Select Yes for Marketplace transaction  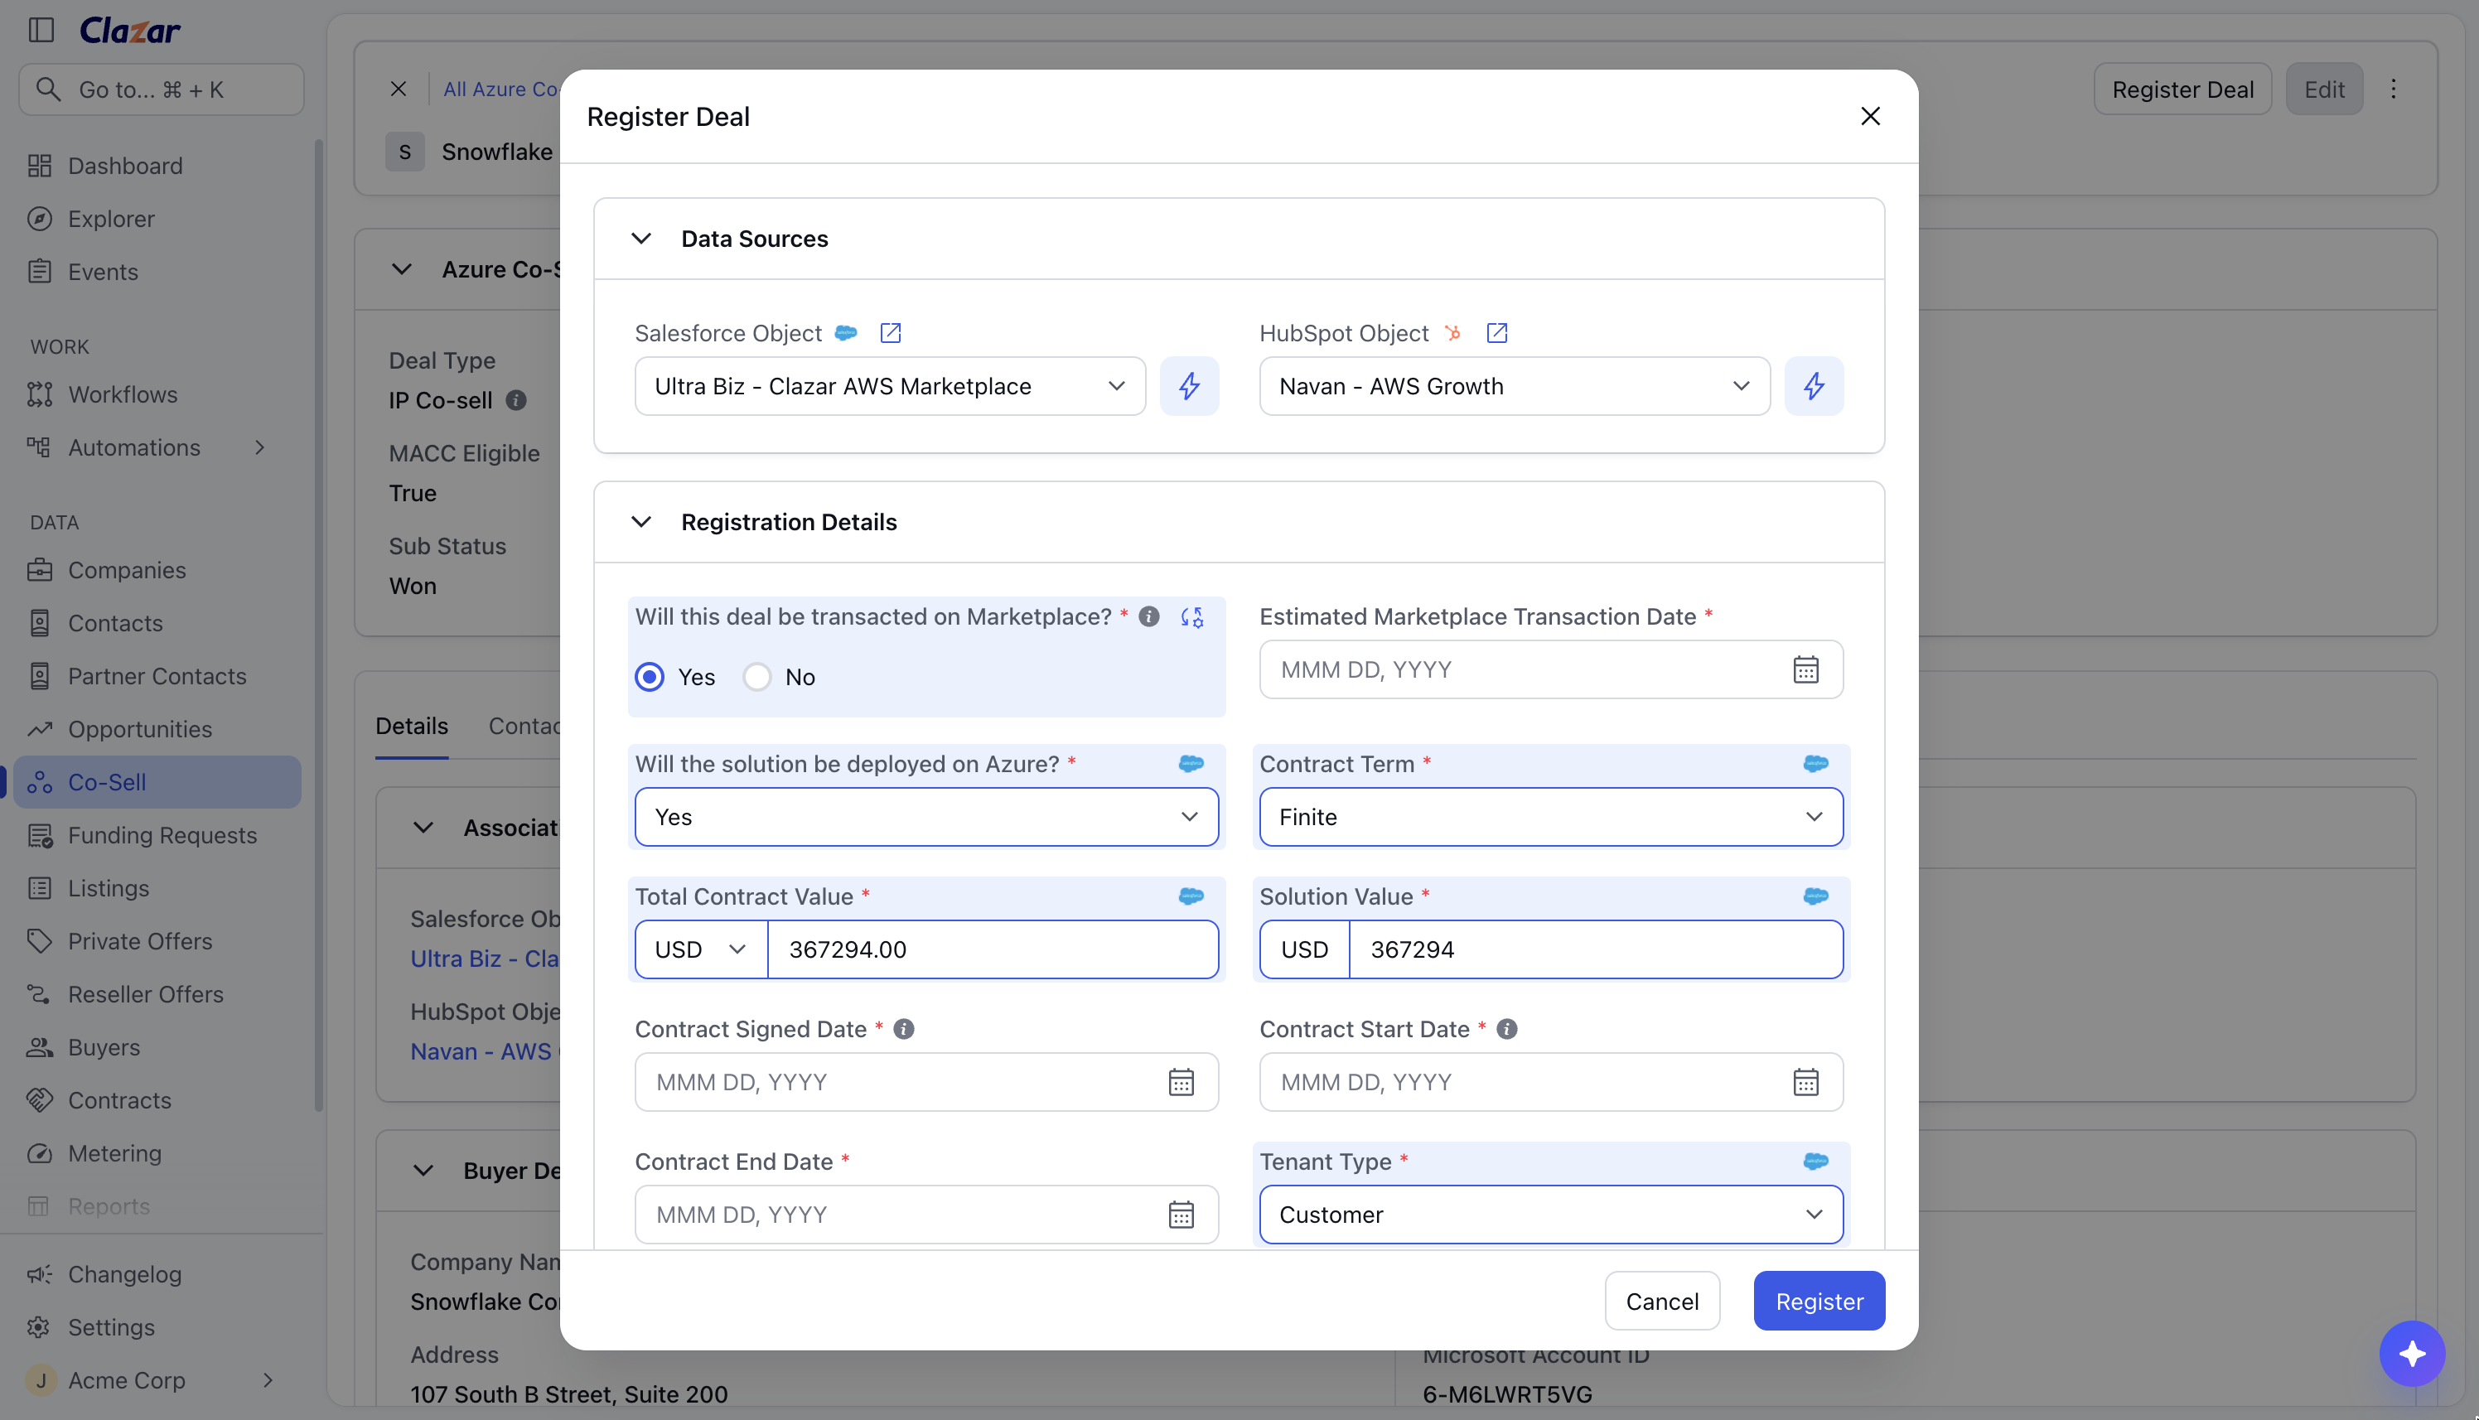tap(650, 677)
